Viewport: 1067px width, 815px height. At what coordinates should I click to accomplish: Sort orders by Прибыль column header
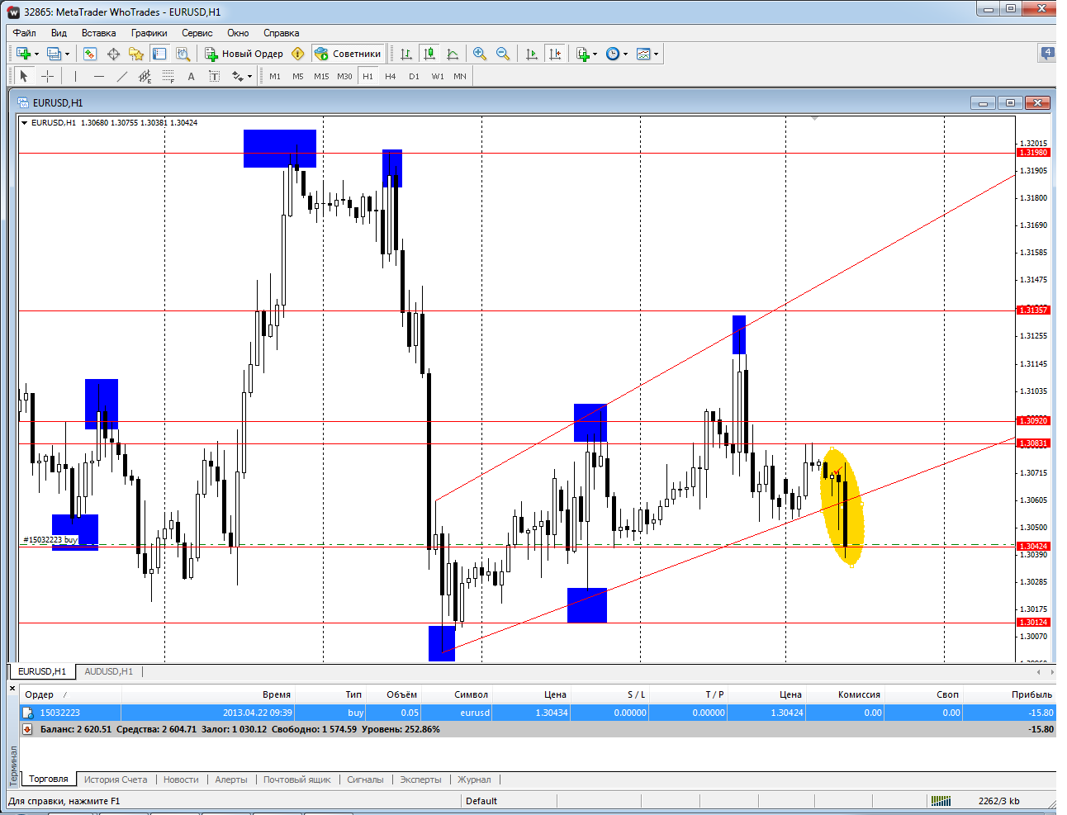tap(1031, 694)
